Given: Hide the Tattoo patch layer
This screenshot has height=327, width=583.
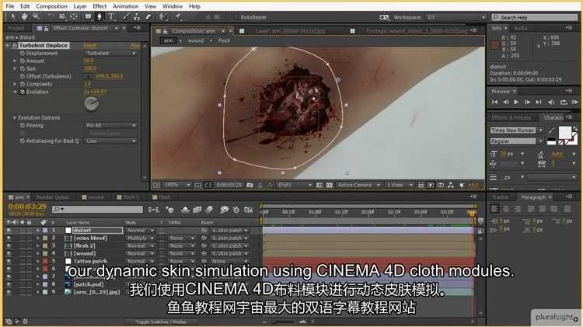Looking at the screenshot, I should (x=9, y=262).
